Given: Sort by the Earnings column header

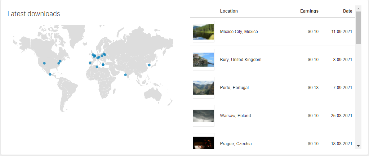Looking at the screenshot, I should pos(309,11).
